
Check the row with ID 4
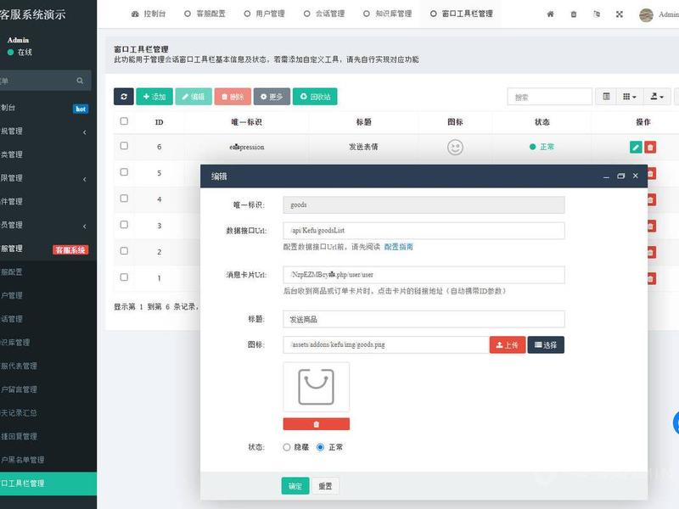pos(124,199)
